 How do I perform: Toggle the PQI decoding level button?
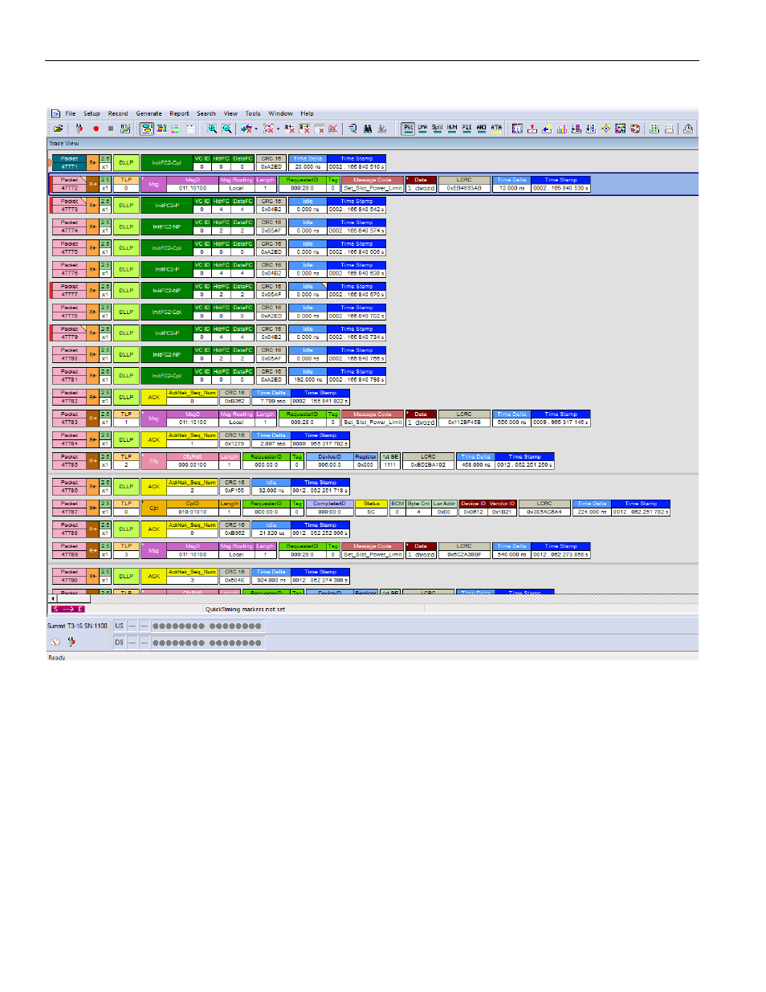(467, 129)
